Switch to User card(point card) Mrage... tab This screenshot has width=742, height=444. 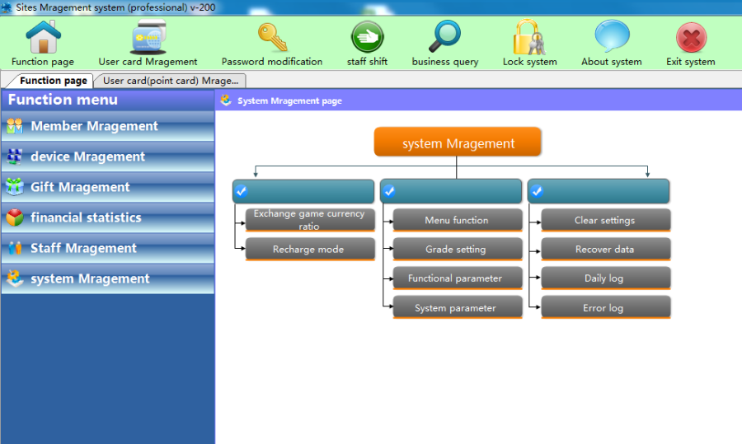coord(171,81)
